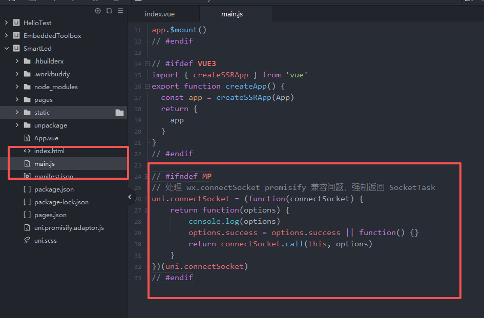Click the SocketTask comment on line 25
The image size is (484, 318).
pos(293,187)
